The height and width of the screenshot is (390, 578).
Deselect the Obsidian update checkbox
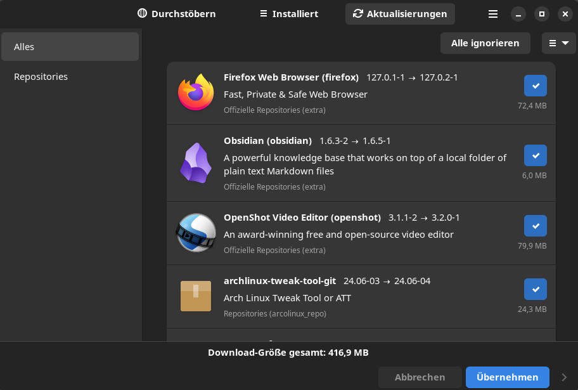coord(535,155)
